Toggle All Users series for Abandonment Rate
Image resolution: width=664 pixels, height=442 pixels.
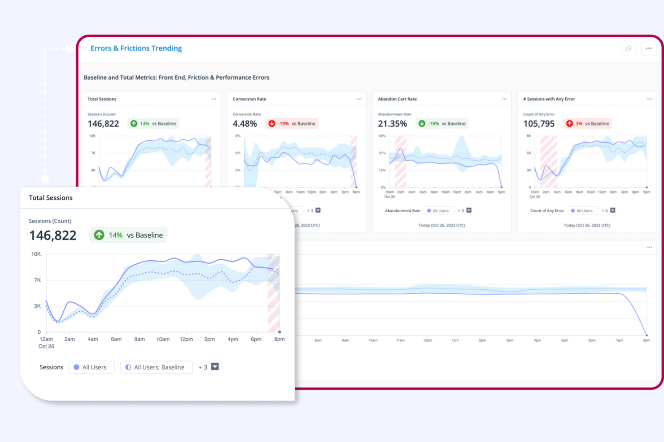(x=439, y=210)
